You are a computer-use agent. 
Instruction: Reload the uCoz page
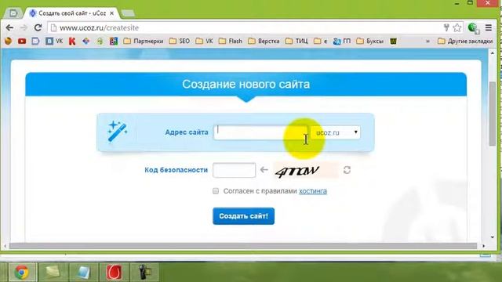point(38,28)
